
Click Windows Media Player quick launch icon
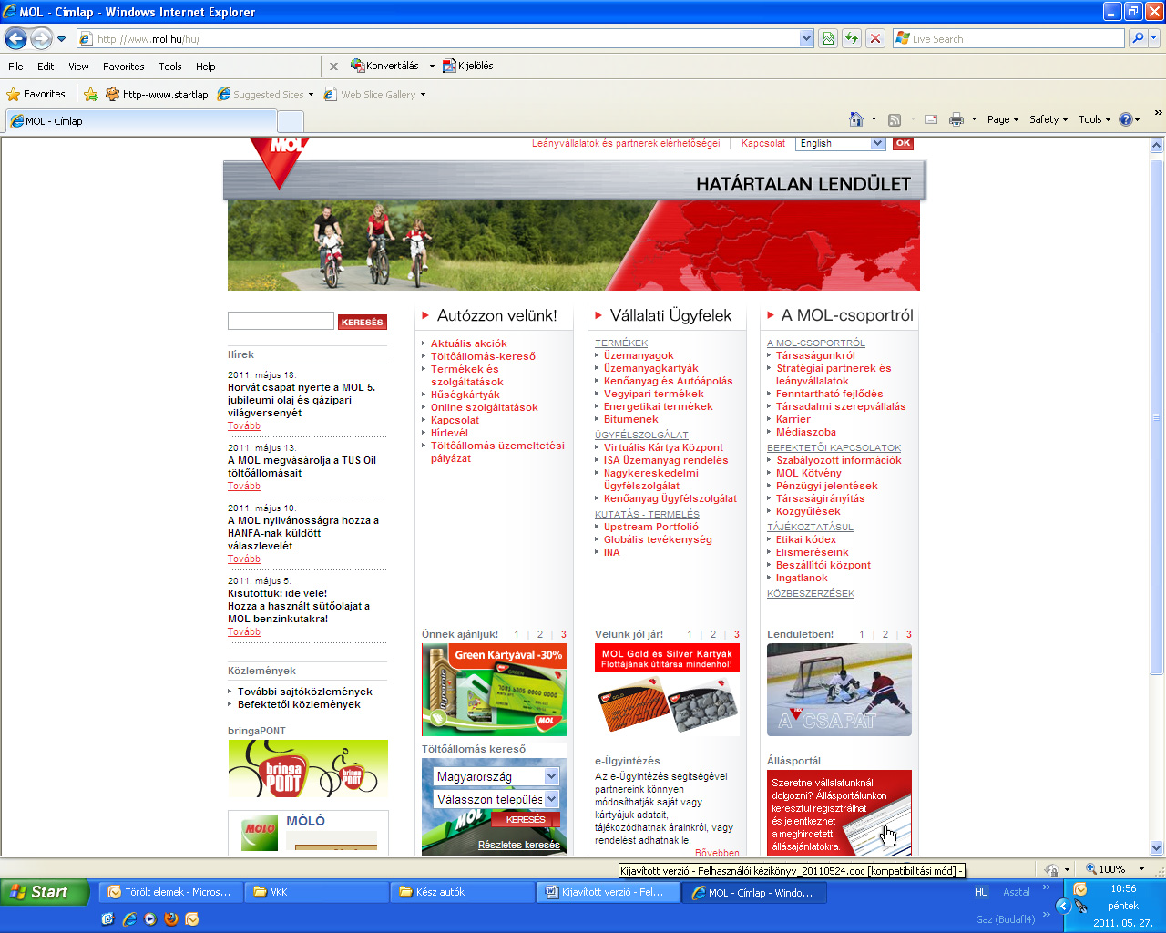pos(149,918)
